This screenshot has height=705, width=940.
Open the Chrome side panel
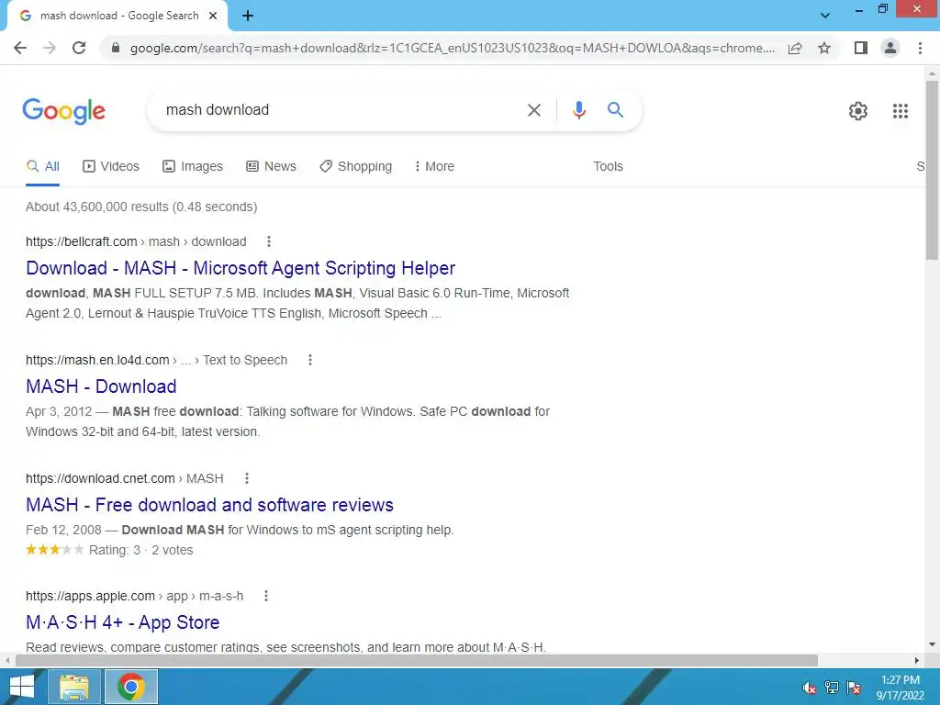[861, 48]
